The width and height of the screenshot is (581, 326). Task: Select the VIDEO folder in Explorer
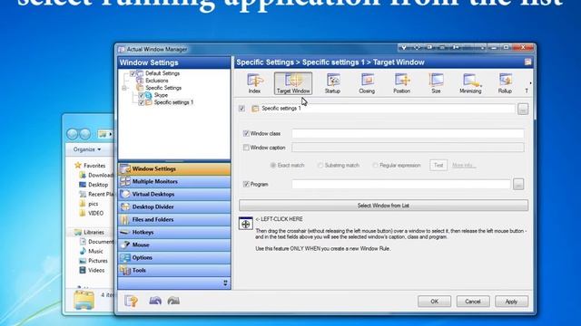tap(95, 214)
